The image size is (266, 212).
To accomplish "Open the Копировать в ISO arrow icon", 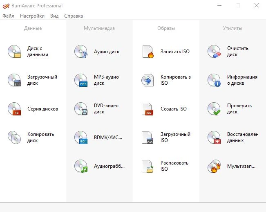I will coord(148,80).
